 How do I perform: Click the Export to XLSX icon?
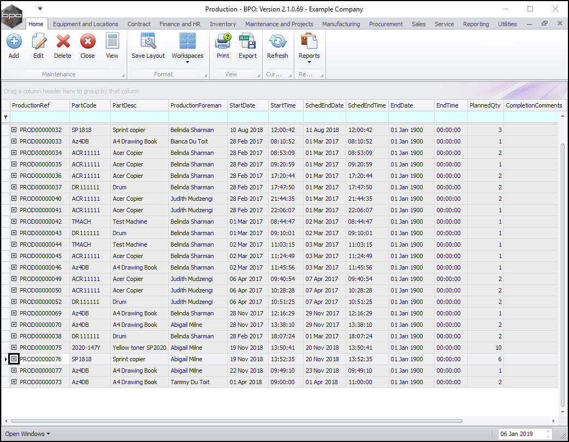click(247, 41)
